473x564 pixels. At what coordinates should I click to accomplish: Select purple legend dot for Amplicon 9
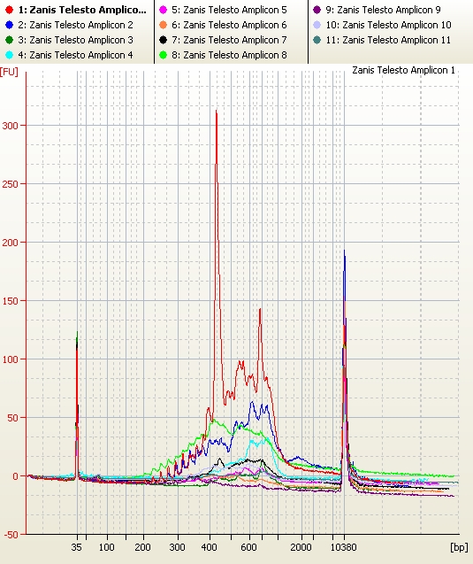coord(317,10)
